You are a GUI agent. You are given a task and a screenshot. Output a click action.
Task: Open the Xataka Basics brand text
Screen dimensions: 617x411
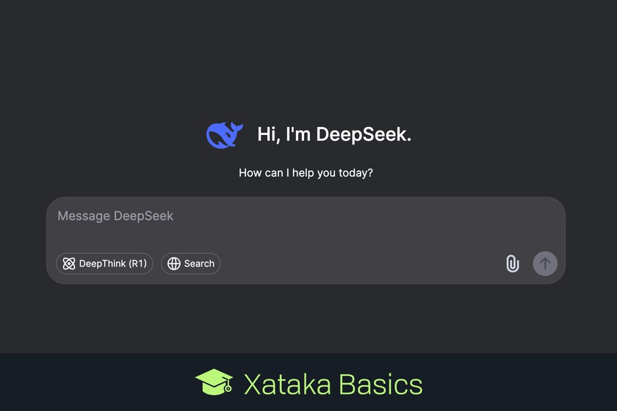tap(333, 384)
